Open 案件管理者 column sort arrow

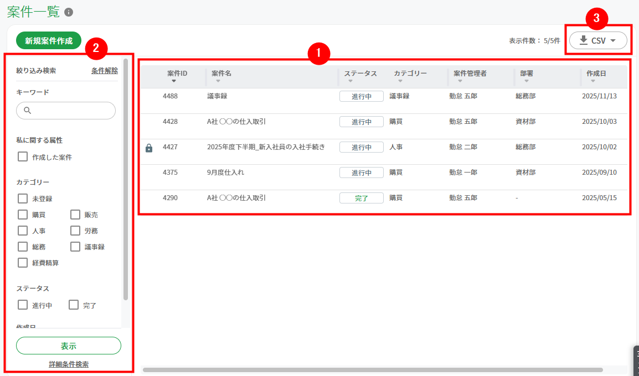pyautogui.click(x=460, y=81)
